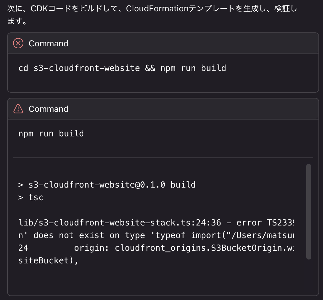323x300 pixels.
Task: Click the red X error icon
Action: point(18,43)
